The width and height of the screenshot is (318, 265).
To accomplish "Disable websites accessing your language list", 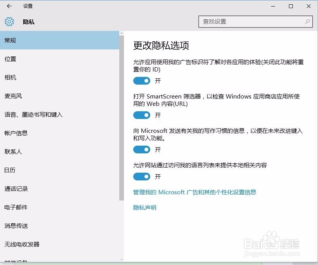I will point(141,177).
